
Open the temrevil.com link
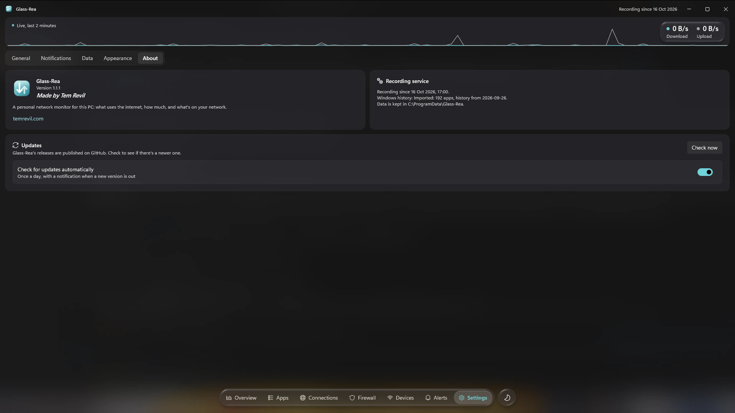(x=28, y=119)
